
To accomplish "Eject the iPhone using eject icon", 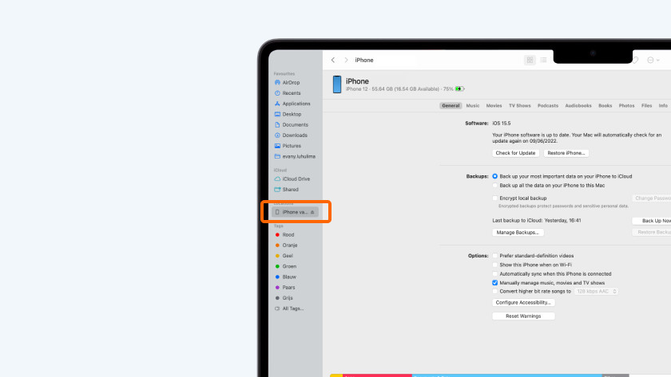I will click(312, 212).
